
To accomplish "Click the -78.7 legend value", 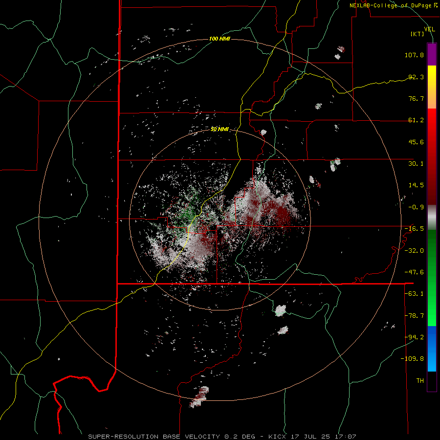I will pyautogui.click(x=414, y=316).
